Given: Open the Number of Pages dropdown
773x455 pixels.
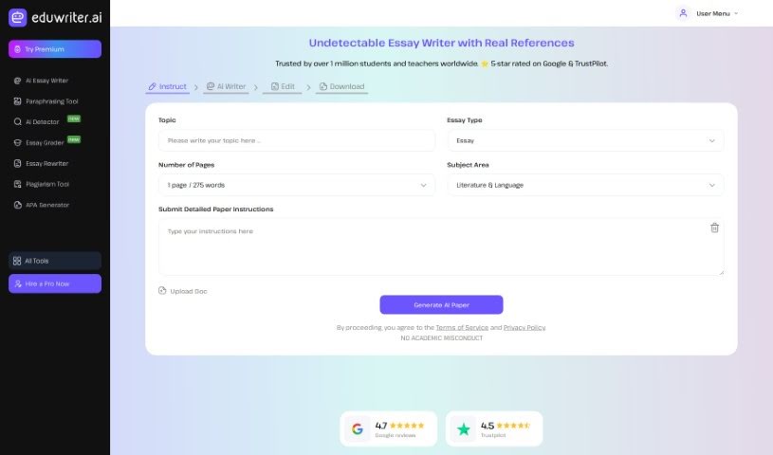Looking at the screenshot, I should point(297,185).
